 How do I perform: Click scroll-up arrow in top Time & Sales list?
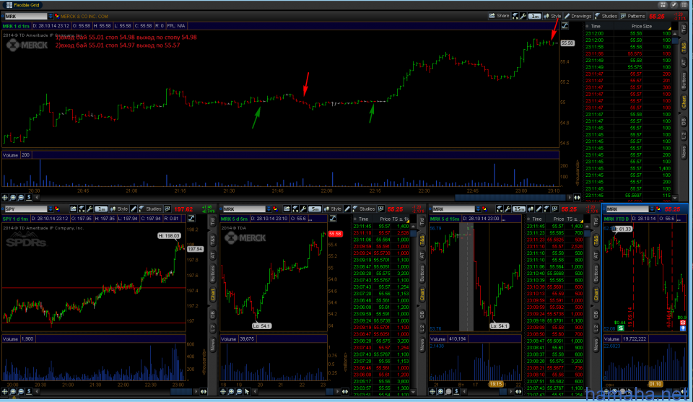click(675, 32)
